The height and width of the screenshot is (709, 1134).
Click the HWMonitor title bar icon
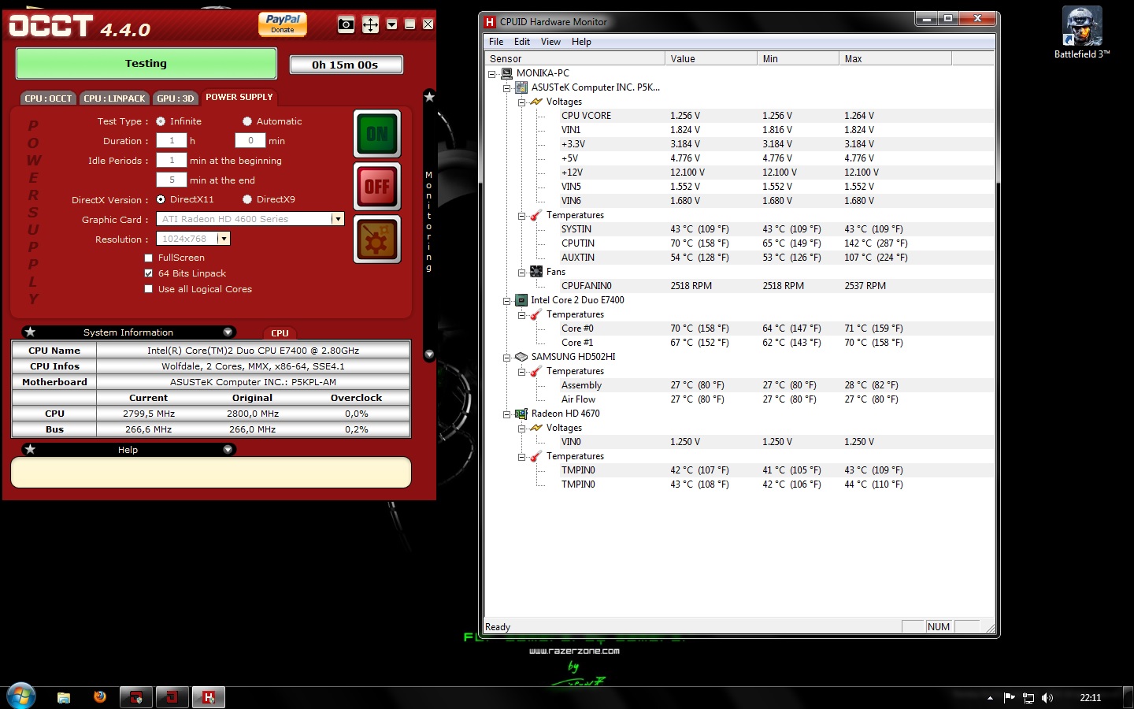[x=490, y=22]
